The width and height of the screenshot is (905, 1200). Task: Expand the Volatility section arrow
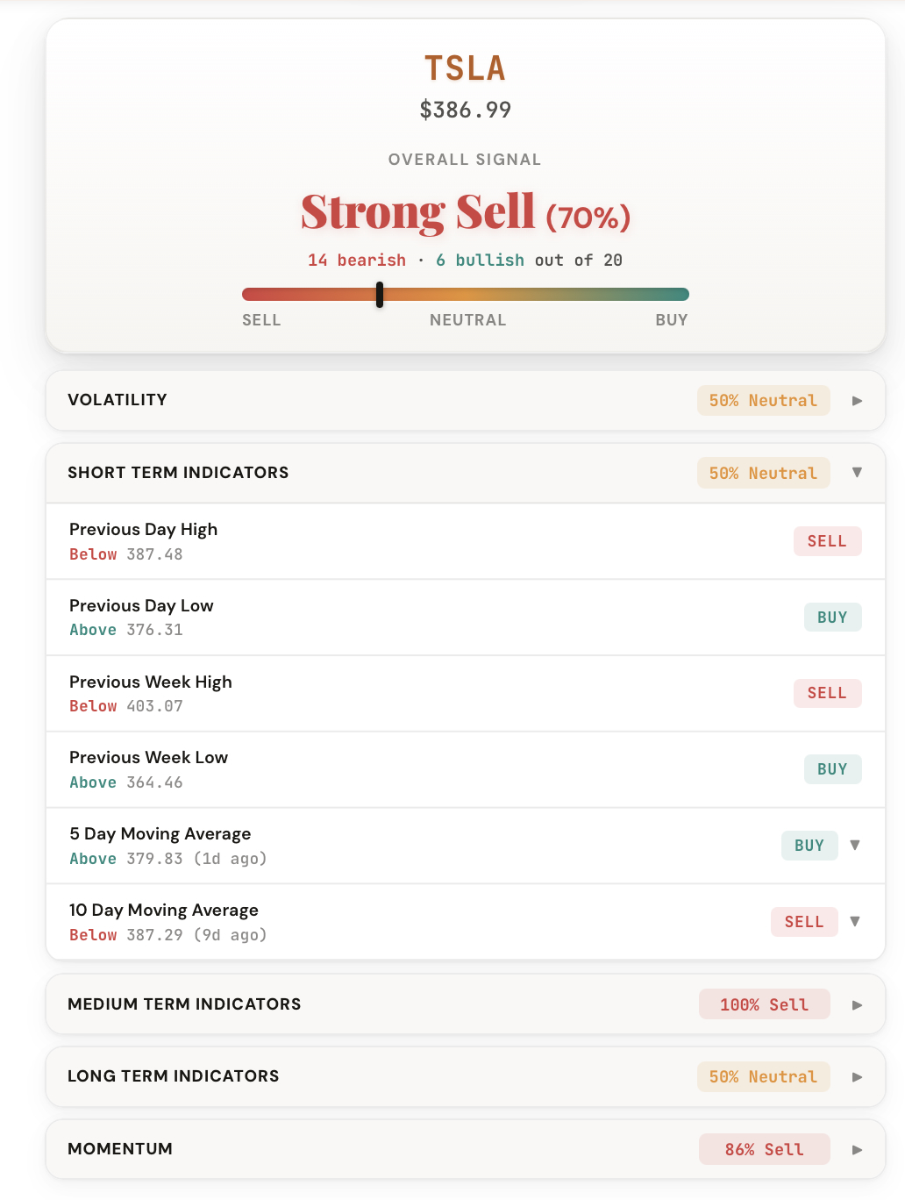857,401
